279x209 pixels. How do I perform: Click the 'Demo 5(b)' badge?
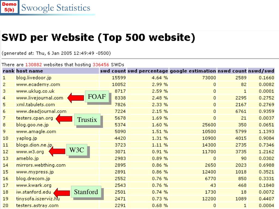9,7
